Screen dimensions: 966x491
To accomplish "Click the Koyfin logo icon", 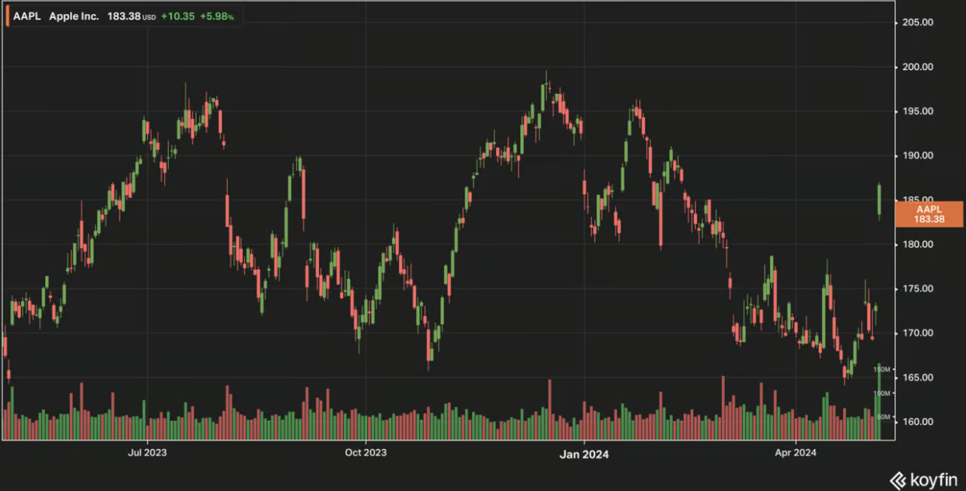I will coord(897,480).
